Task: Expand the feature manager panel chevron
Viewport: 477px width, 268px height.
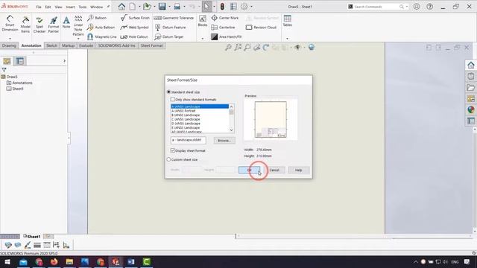Action: tap(65, 61)
